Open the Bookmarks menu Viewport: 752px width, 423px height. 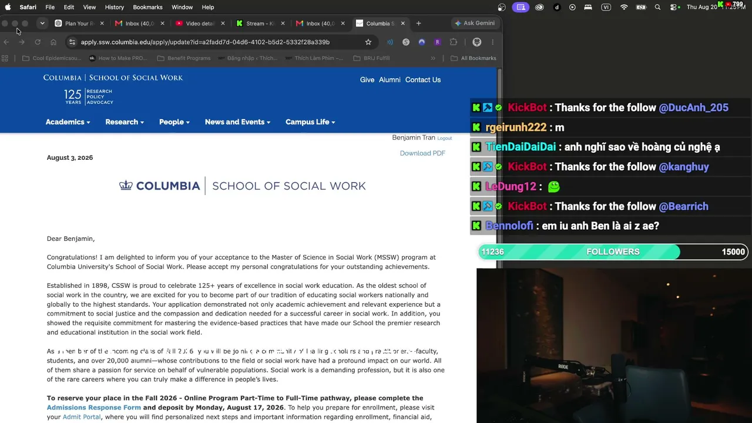[147, 7]
